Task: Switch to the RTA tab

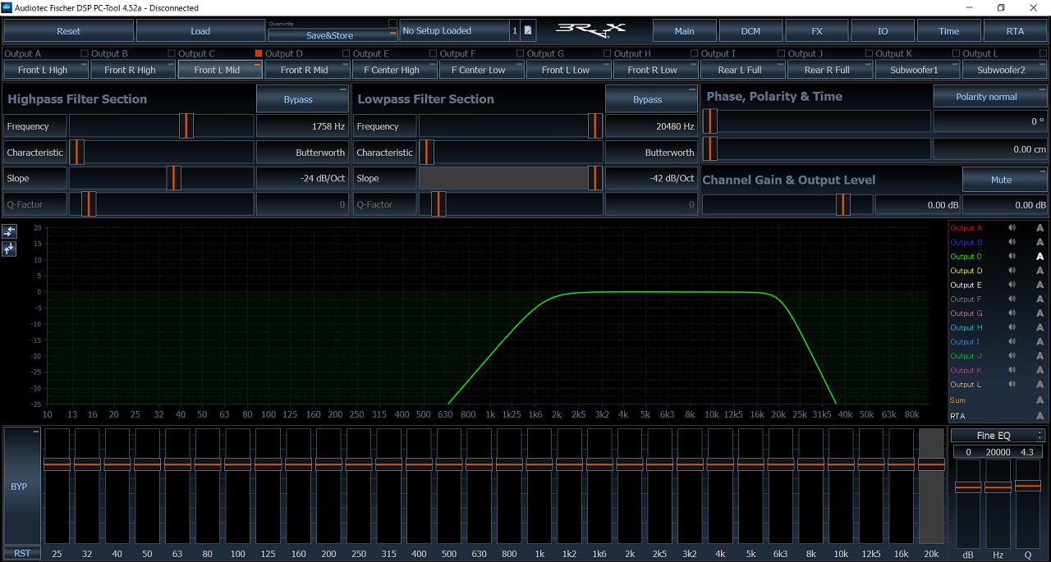Action: tap(1016, 31)
